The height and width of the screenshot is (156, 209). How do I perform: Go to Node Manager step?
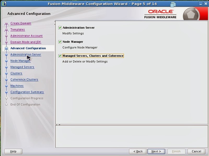pos(21,61)
